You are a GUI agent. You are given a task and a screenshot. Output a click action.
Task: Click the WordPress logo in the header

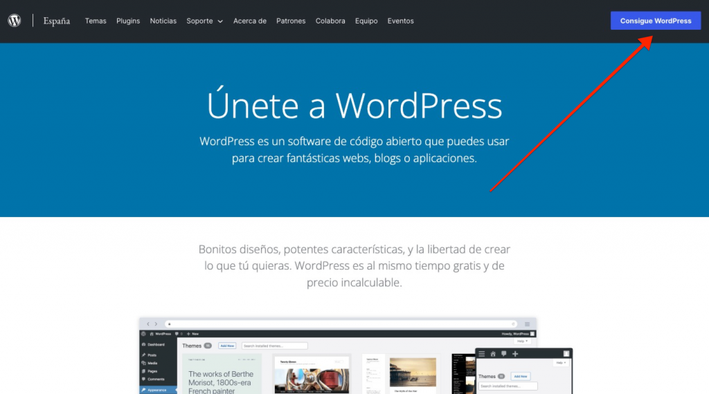[x=15, y=21]
